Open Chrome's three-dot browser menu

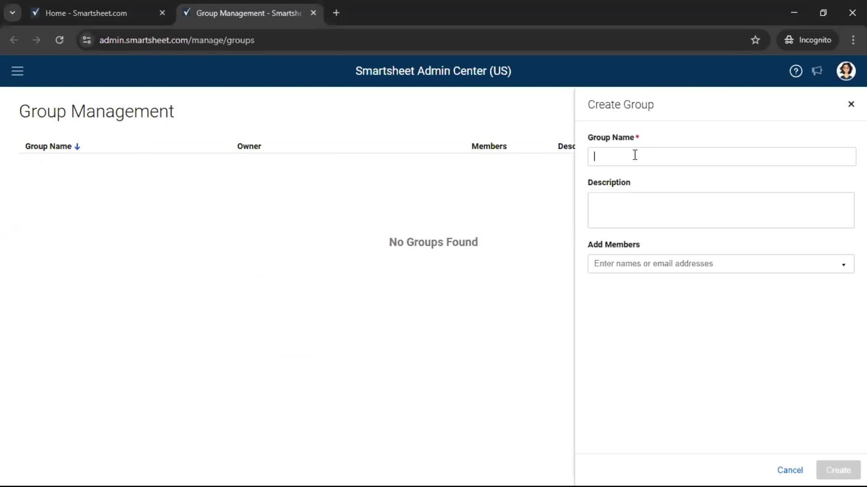pyautogui.click(x=853, y=40)
